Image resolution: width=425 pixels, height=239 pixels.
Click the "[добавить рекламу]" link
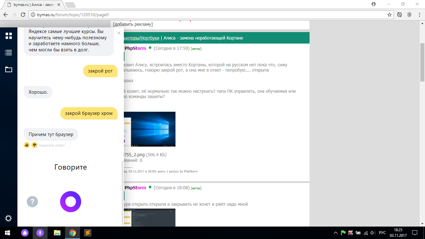point(133,24)
